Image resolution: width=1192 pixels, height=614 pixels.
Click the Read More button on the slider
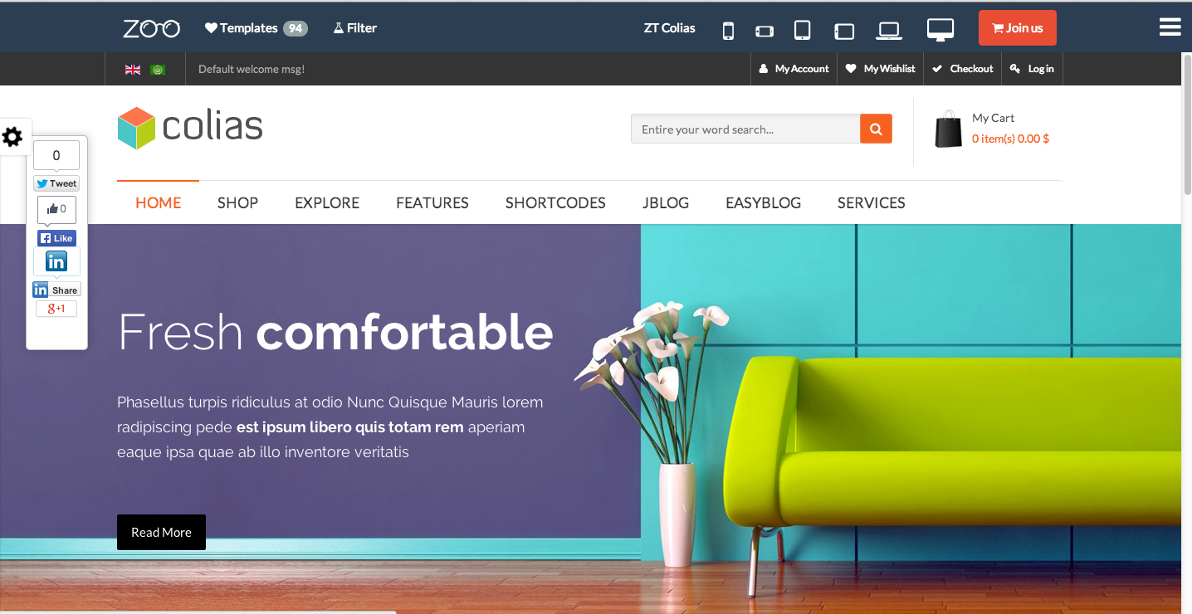[x=161, y=532]
